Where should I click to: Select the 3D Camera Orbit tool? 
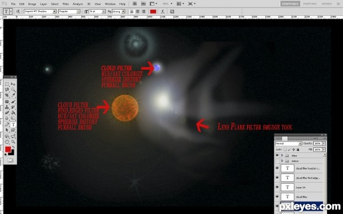[x=13, y=136]
